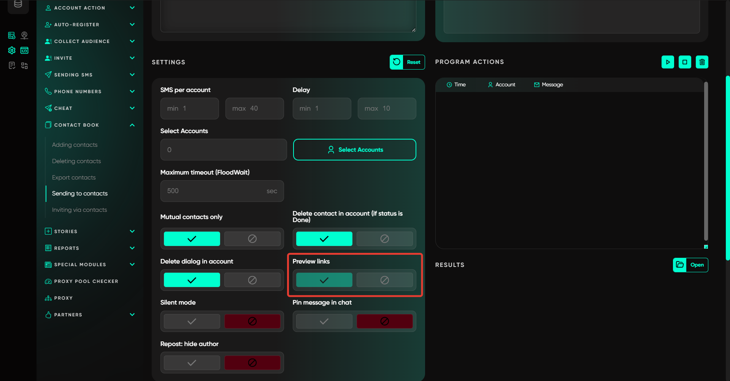Screen dimensions: 730x381
Task: Turn off Mutual contacts only
Action: [252, 239]
